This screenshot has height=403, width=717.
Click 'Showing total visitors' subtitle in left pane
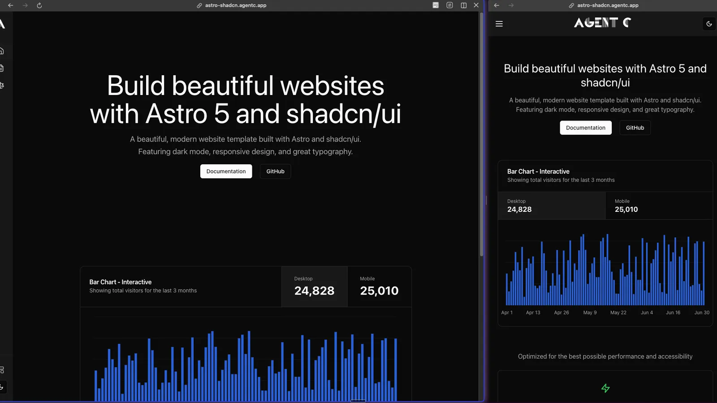[143, 291]
